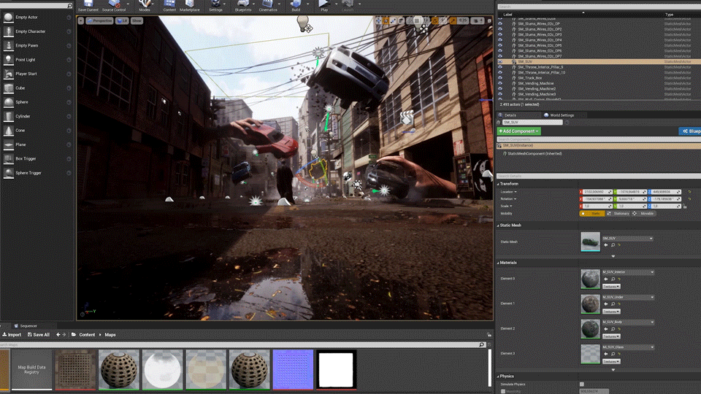The height and width of the screenshot is (394, 701).
Task: Click the Play icon in the toolbar
Action: (x=323, y=4)
